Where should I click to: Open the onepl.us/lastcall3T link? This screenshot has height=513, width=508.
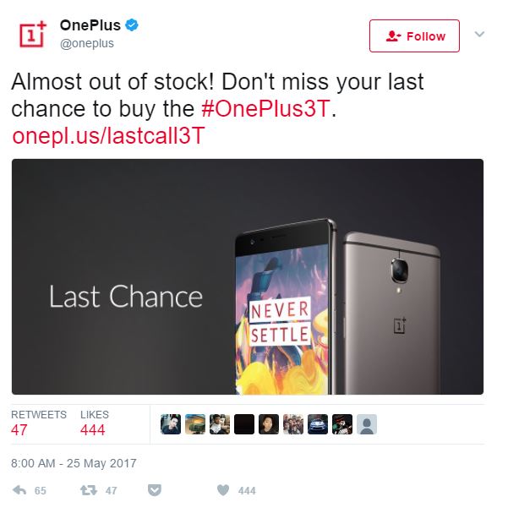coord(108,135)
